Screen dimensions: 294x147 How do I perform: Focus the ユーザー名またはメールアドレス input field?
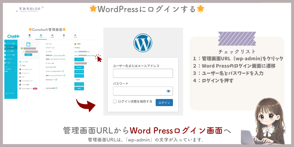pyautogui.click(x=143, y=73)
